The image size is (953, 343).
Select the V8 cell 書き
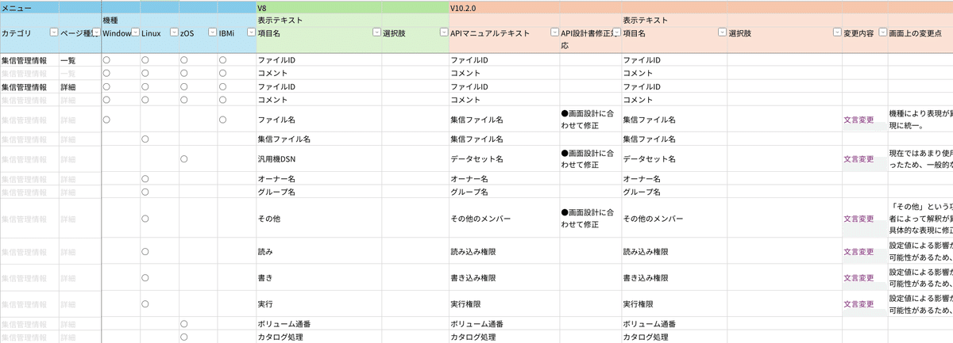click(x=318, y=277)
